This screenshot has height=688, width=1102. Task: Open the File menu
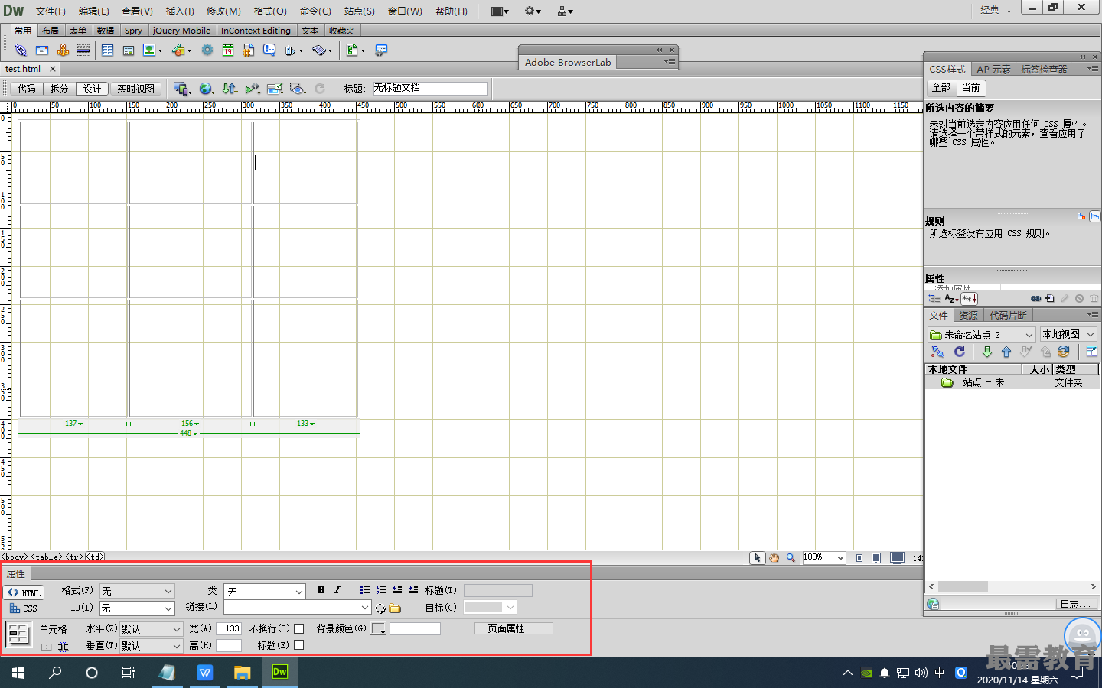pos(51,11)
